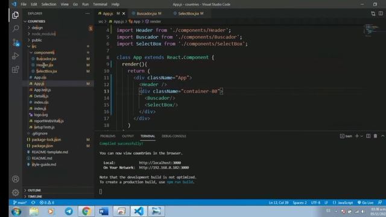Collapse the src folder
Viewport: 386px width, 217px height.
click(x=59, y=46)
